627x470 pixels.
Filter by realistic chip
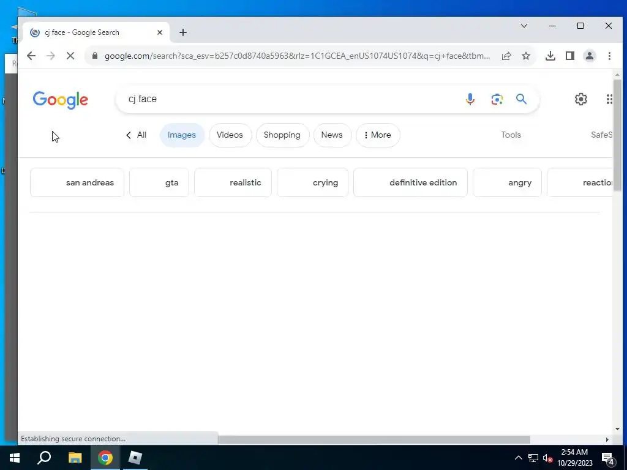click(x=233, y=182)
